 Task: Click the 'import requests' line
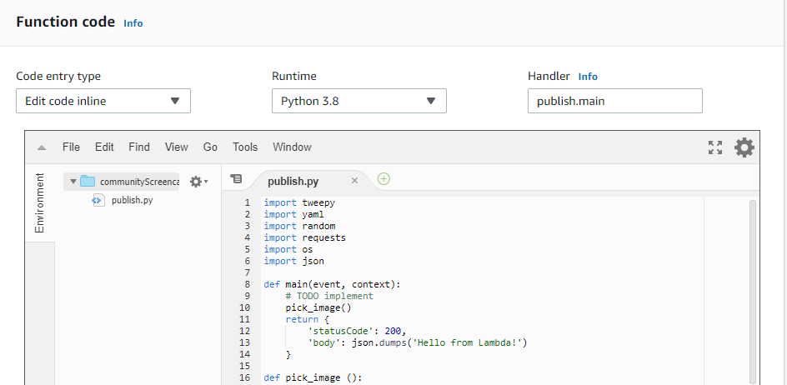[304, 237]
